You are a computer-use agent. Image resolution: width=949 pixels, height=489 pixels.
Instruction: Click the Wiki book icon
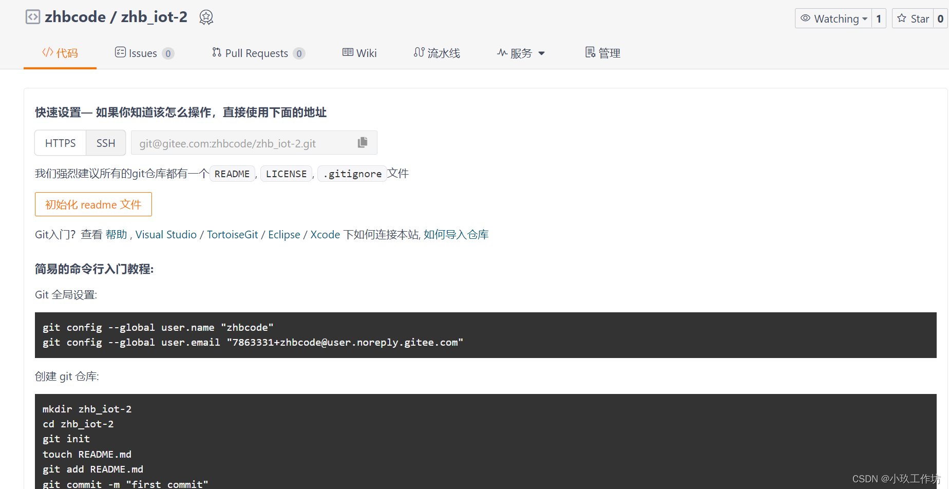pyautogui.click(x=347, y=52)
